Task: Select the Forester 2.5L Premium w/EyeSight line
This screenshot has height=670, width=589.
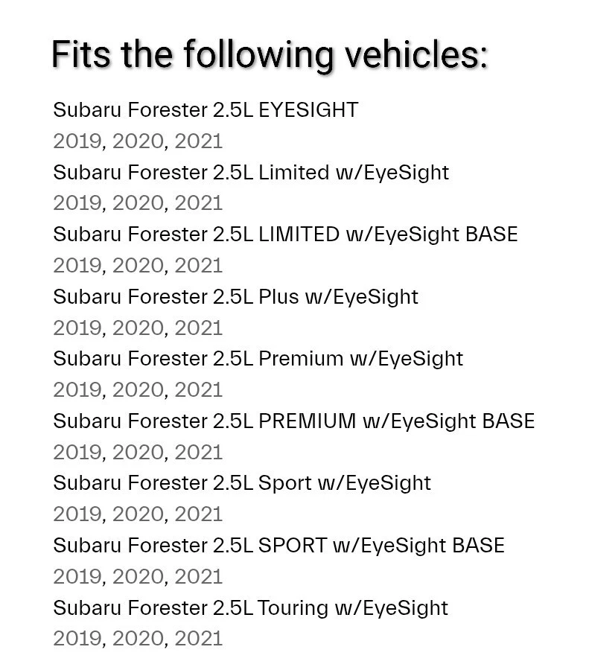Action: [258, 358]
